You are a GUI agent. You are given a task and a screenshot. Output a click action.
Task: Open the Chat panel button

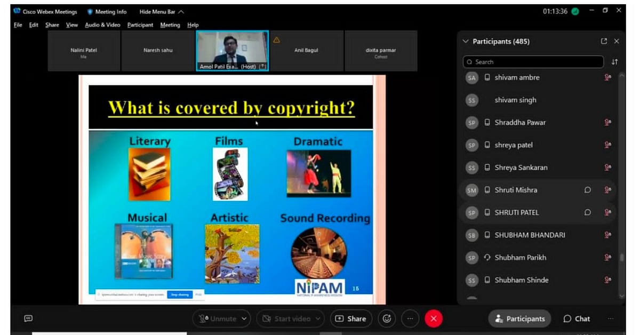pyautogui.click(x=577, y=318)
